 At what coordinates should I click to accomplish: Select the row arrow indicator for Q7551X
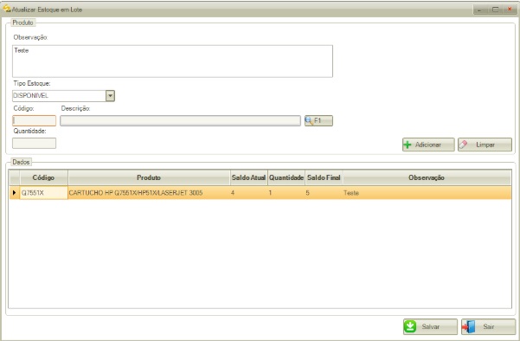[14, 193]
